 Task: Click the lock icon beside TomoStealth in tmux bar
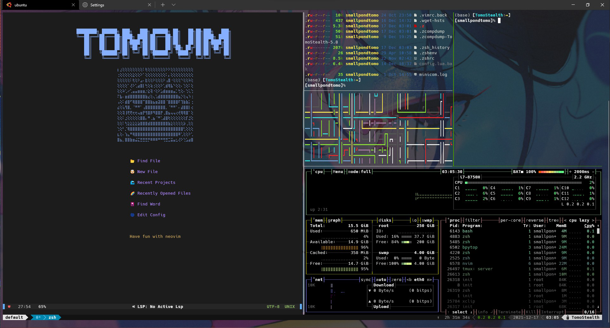568,318
